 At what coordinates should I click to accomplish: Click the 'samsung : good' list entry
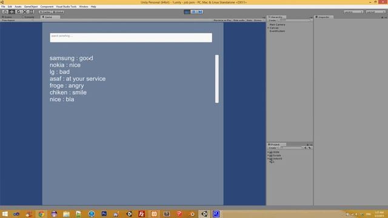tap(72, 58)
